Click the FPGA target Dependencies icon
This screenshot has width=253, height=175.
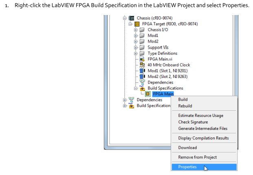tap(142, 82)
